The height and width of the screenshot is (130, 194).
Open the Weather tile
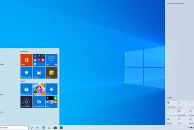click(x=51, y=89)
